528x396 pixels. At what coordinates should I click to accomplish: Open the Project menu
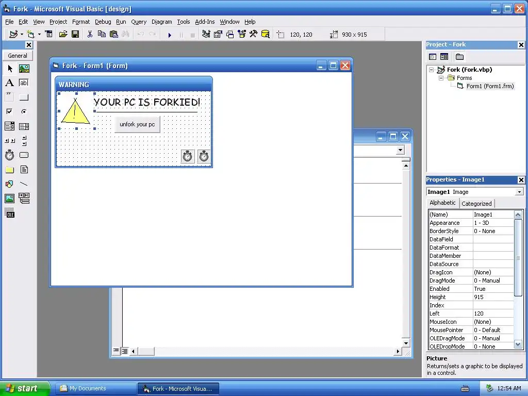pos(58,22)
